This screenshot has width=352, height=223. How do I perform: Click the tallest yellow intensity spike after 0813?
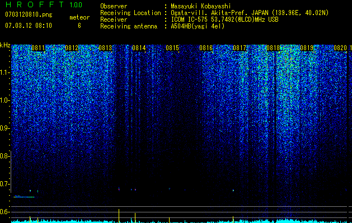tap(119, 216)
